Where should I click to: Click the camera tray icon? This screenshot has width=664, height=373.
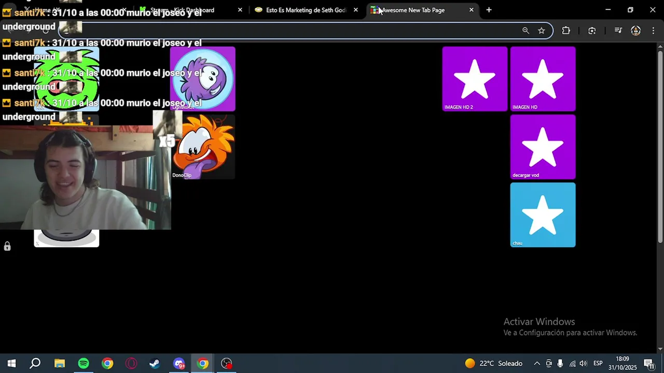[549, 363]
